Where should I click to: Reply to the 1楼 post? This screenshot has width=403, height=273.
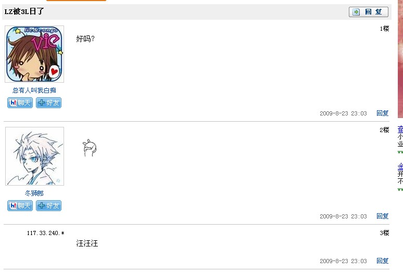pos(383,113)
